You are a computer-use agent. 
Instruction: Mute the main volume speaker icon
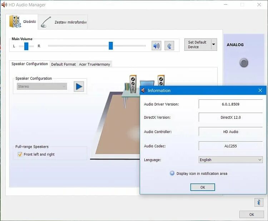point(156,46)
